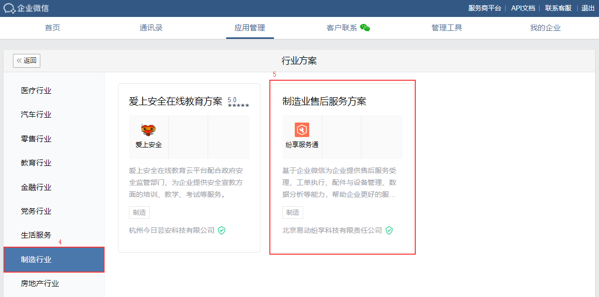Image resolution: width=599 pixels, height=297 pixels.
Task: Click 退出 to log out
Action: click(x=588, y=8)
